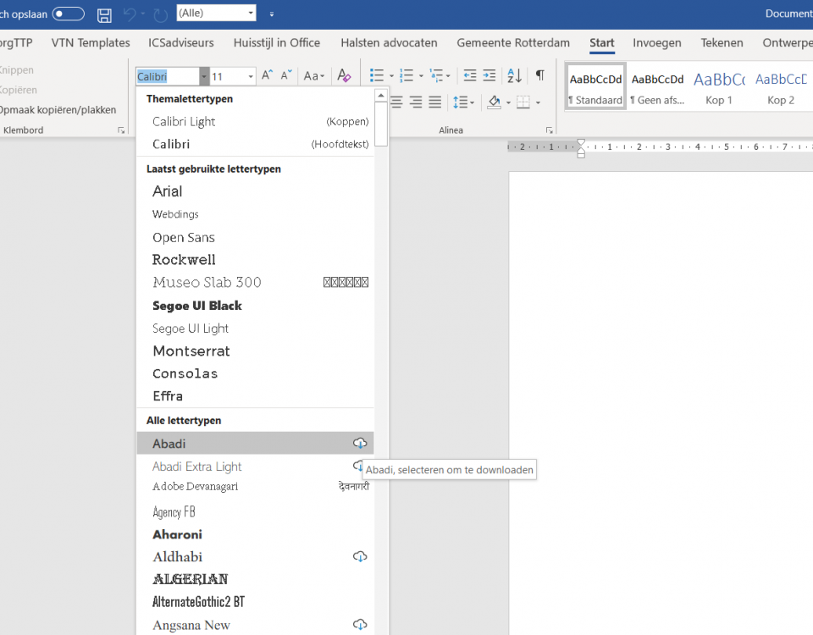Viewport: 813px width, 635px height.
Task: Open the Gemeente Rotterdam tab
Action: point(513,42)
